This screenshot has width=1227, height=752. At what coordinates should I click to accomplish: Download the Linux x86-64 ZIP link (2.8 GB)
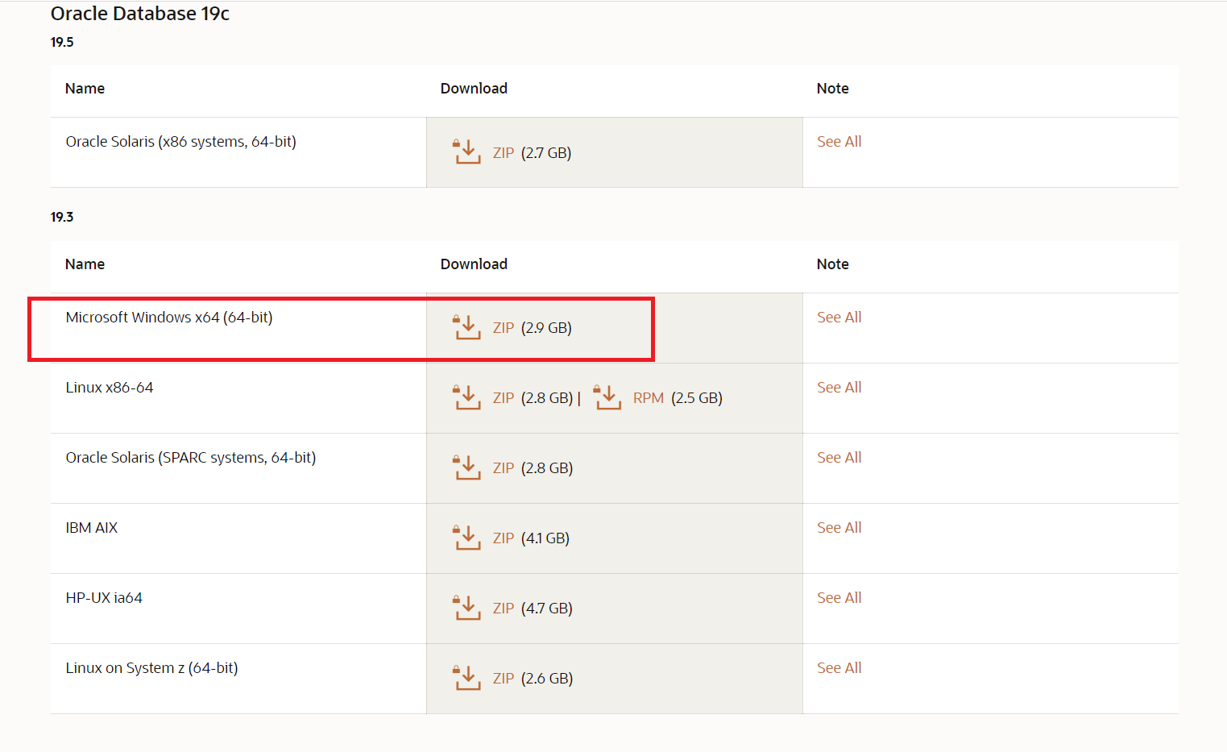coord(504,398)
